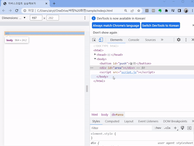Open the zoom magnifier in address bar
The image size is (194, 146).
(x=126, y=11)
